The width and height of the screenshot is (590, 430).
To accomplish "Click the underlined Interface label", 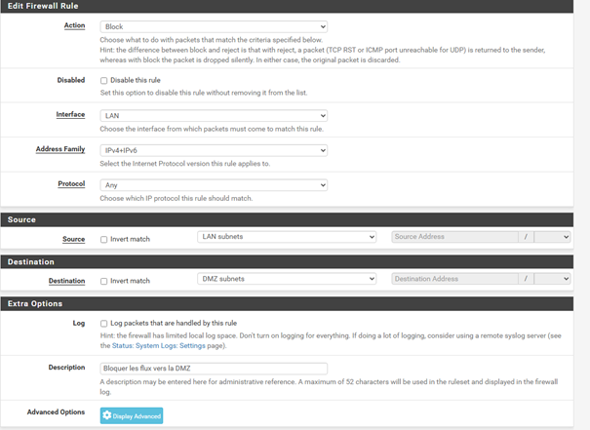I will pos(70,114).
